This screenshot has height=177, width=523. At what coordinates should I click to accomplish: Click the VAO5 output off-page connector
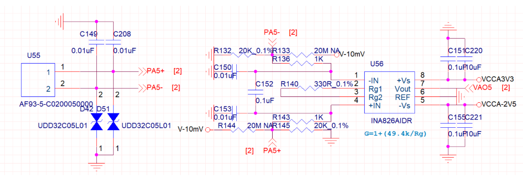click(x=469, y=88)
